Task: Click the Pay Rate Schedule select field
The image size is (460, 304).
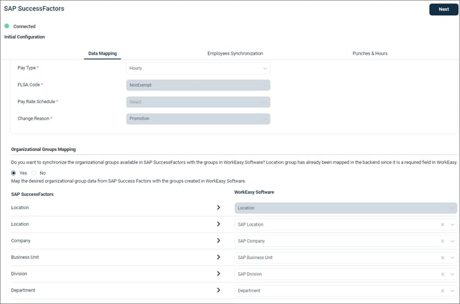Action: [198, 102]
